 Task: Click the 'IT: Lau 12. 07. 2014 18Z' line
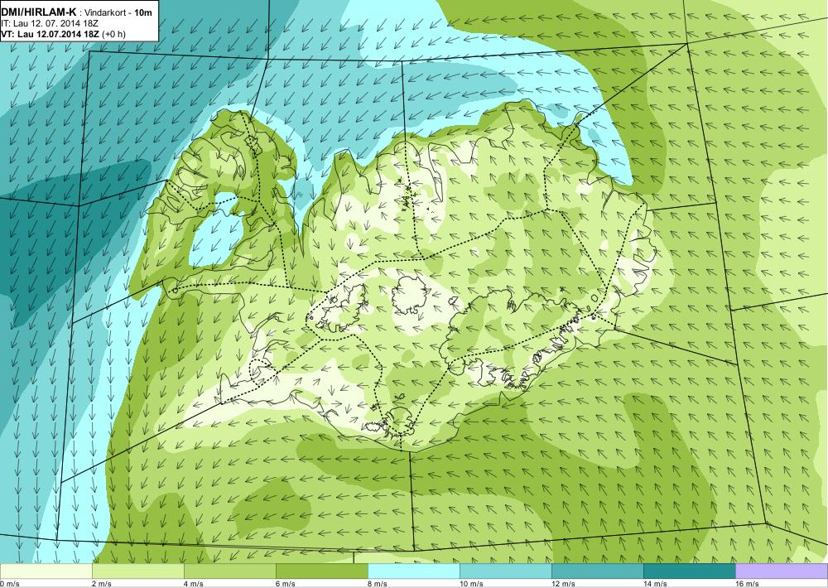(x=50, y=24)
